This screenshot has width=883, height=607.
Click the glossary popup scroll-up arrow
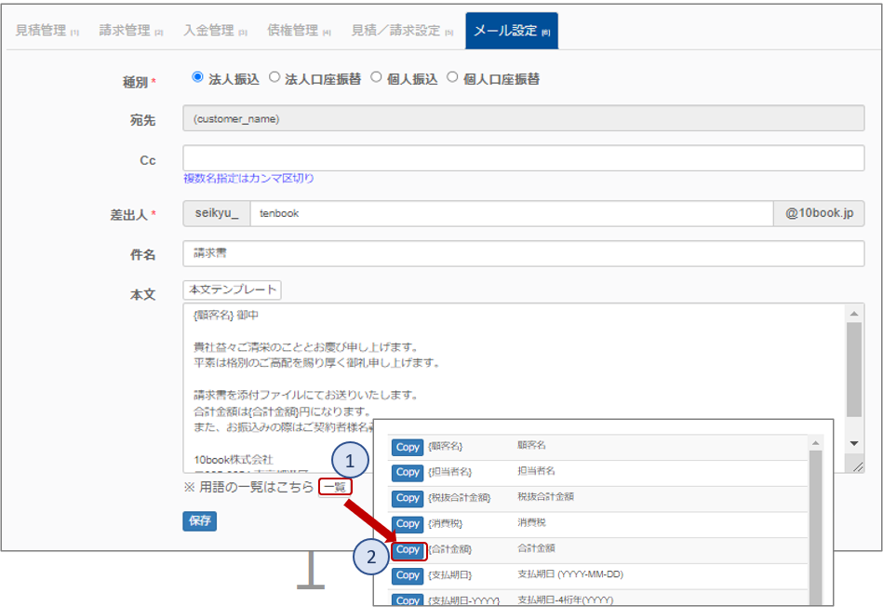click(x=815, y=443)
